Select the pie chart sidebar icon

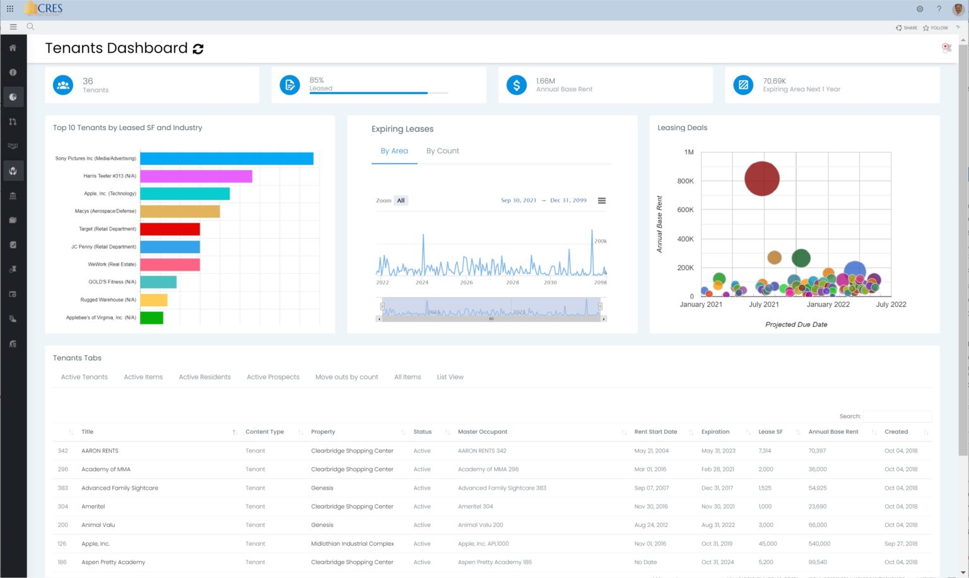pos(13,97)
